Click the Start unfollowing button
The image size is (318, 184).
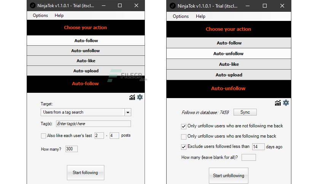coord(229,176)
